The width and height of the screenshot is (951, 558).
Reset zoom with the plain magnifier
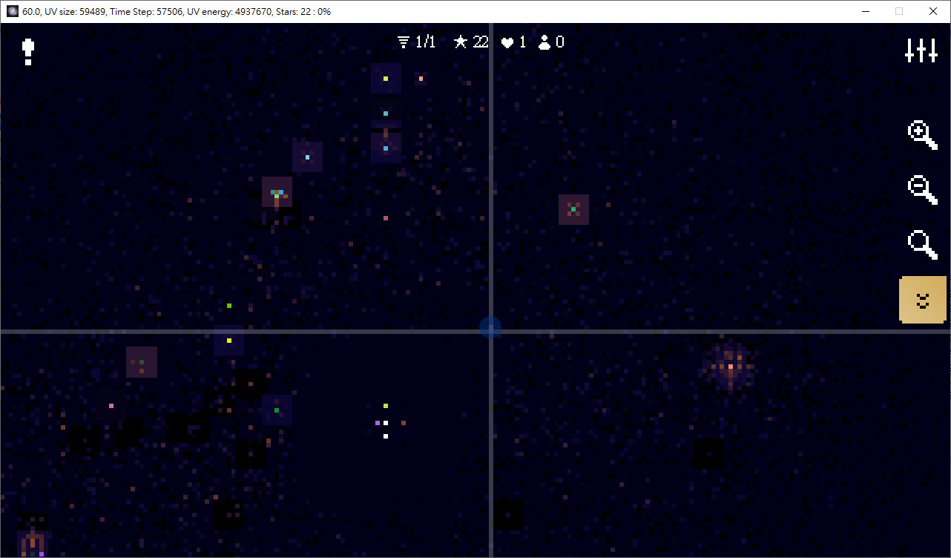tap(922, 244)
